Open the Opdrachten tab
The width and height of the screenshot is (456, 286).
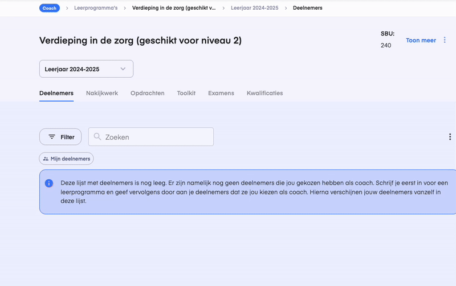click(148, 93)
